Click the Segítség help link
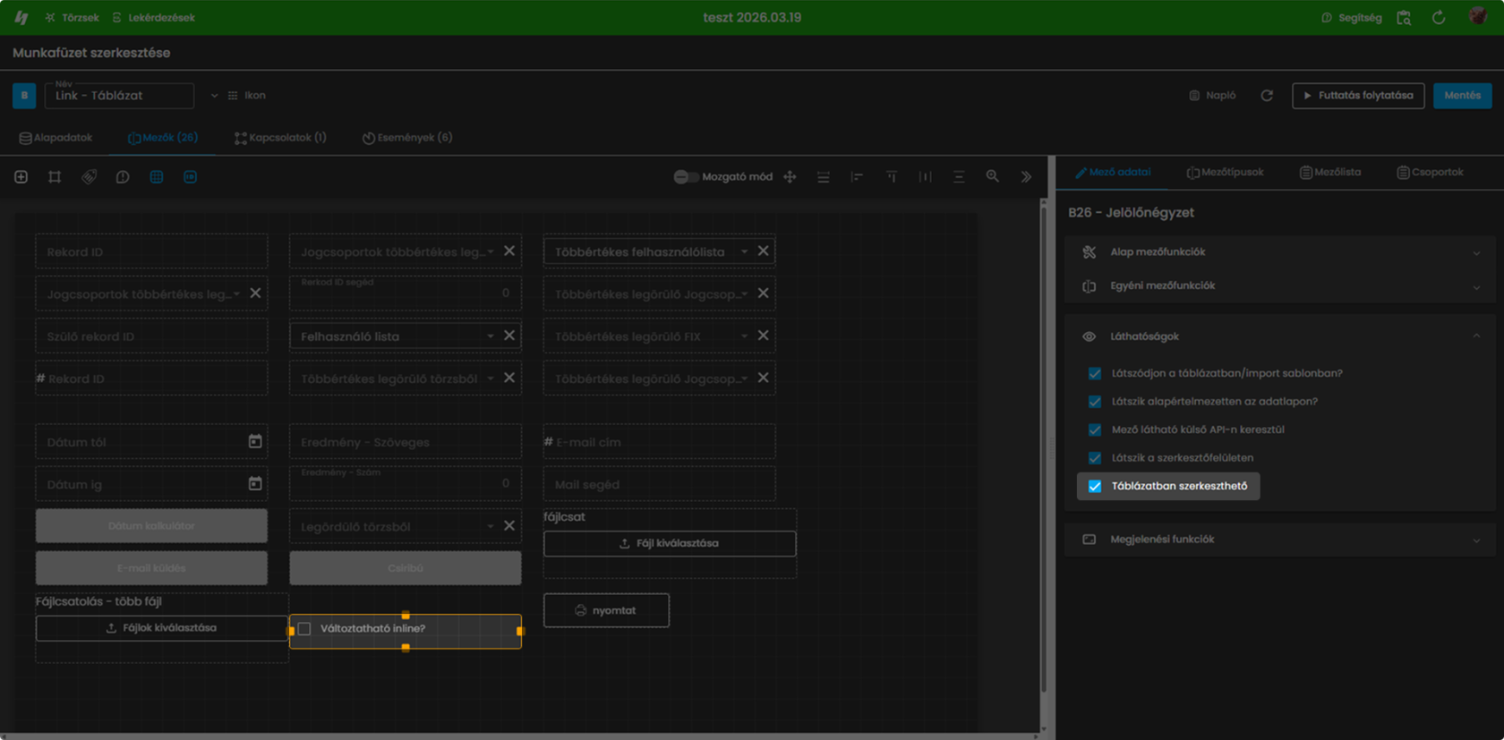1504x740 pixels. click(1352, 18)
